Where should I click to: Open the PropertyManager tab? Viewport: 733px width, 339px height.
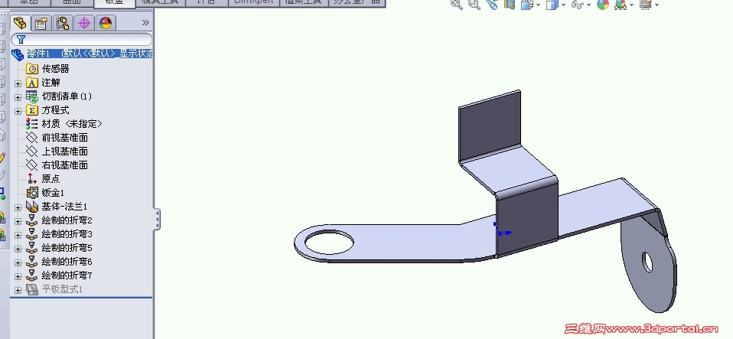pyautogui.click(x=41, y=23)
